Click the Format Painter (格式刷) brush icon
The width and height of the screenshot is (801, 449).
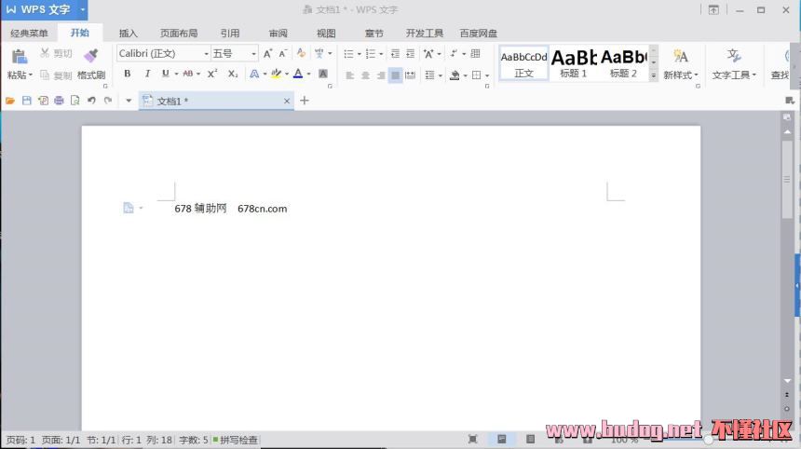point(90,56)
